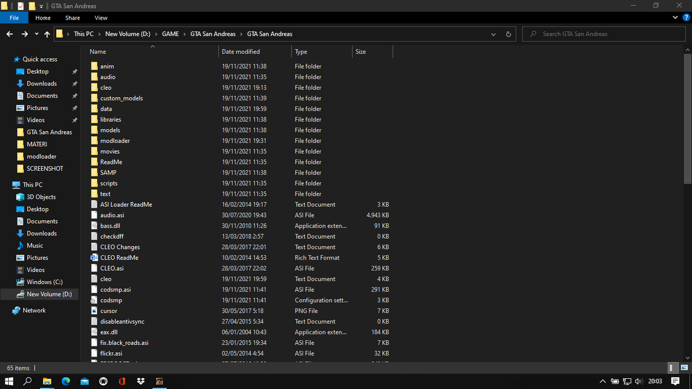
Task: Select flickr.asi file name
Action: coord(111,353)
